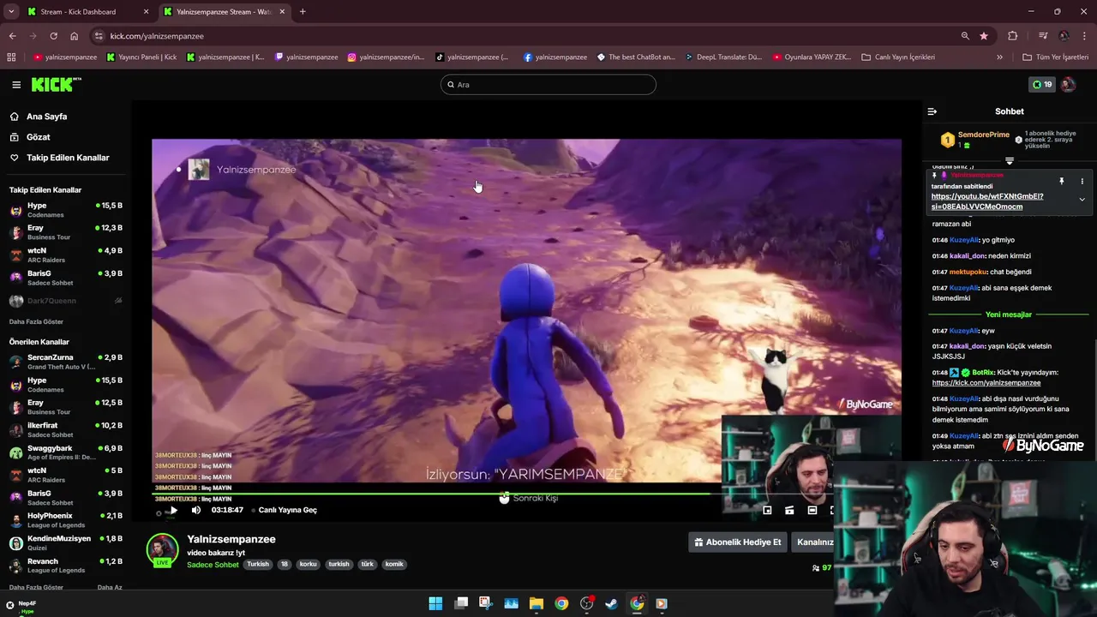Open the user profile avatar menu

click(1068, 85)
